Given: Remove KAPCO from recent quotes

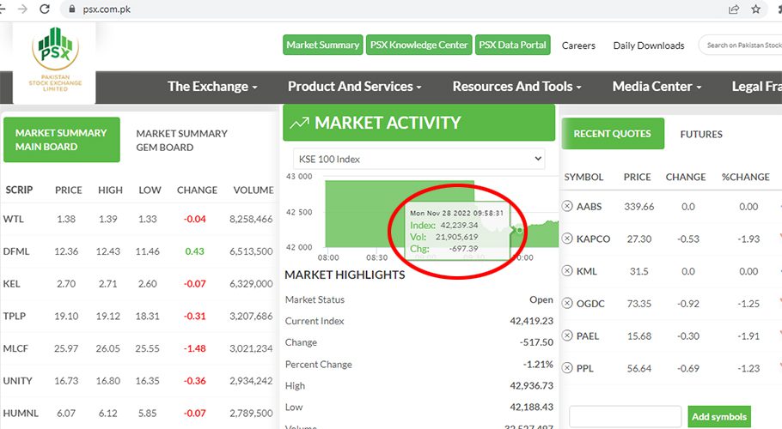Looking at the screenshot, I should tap(567, 239).
